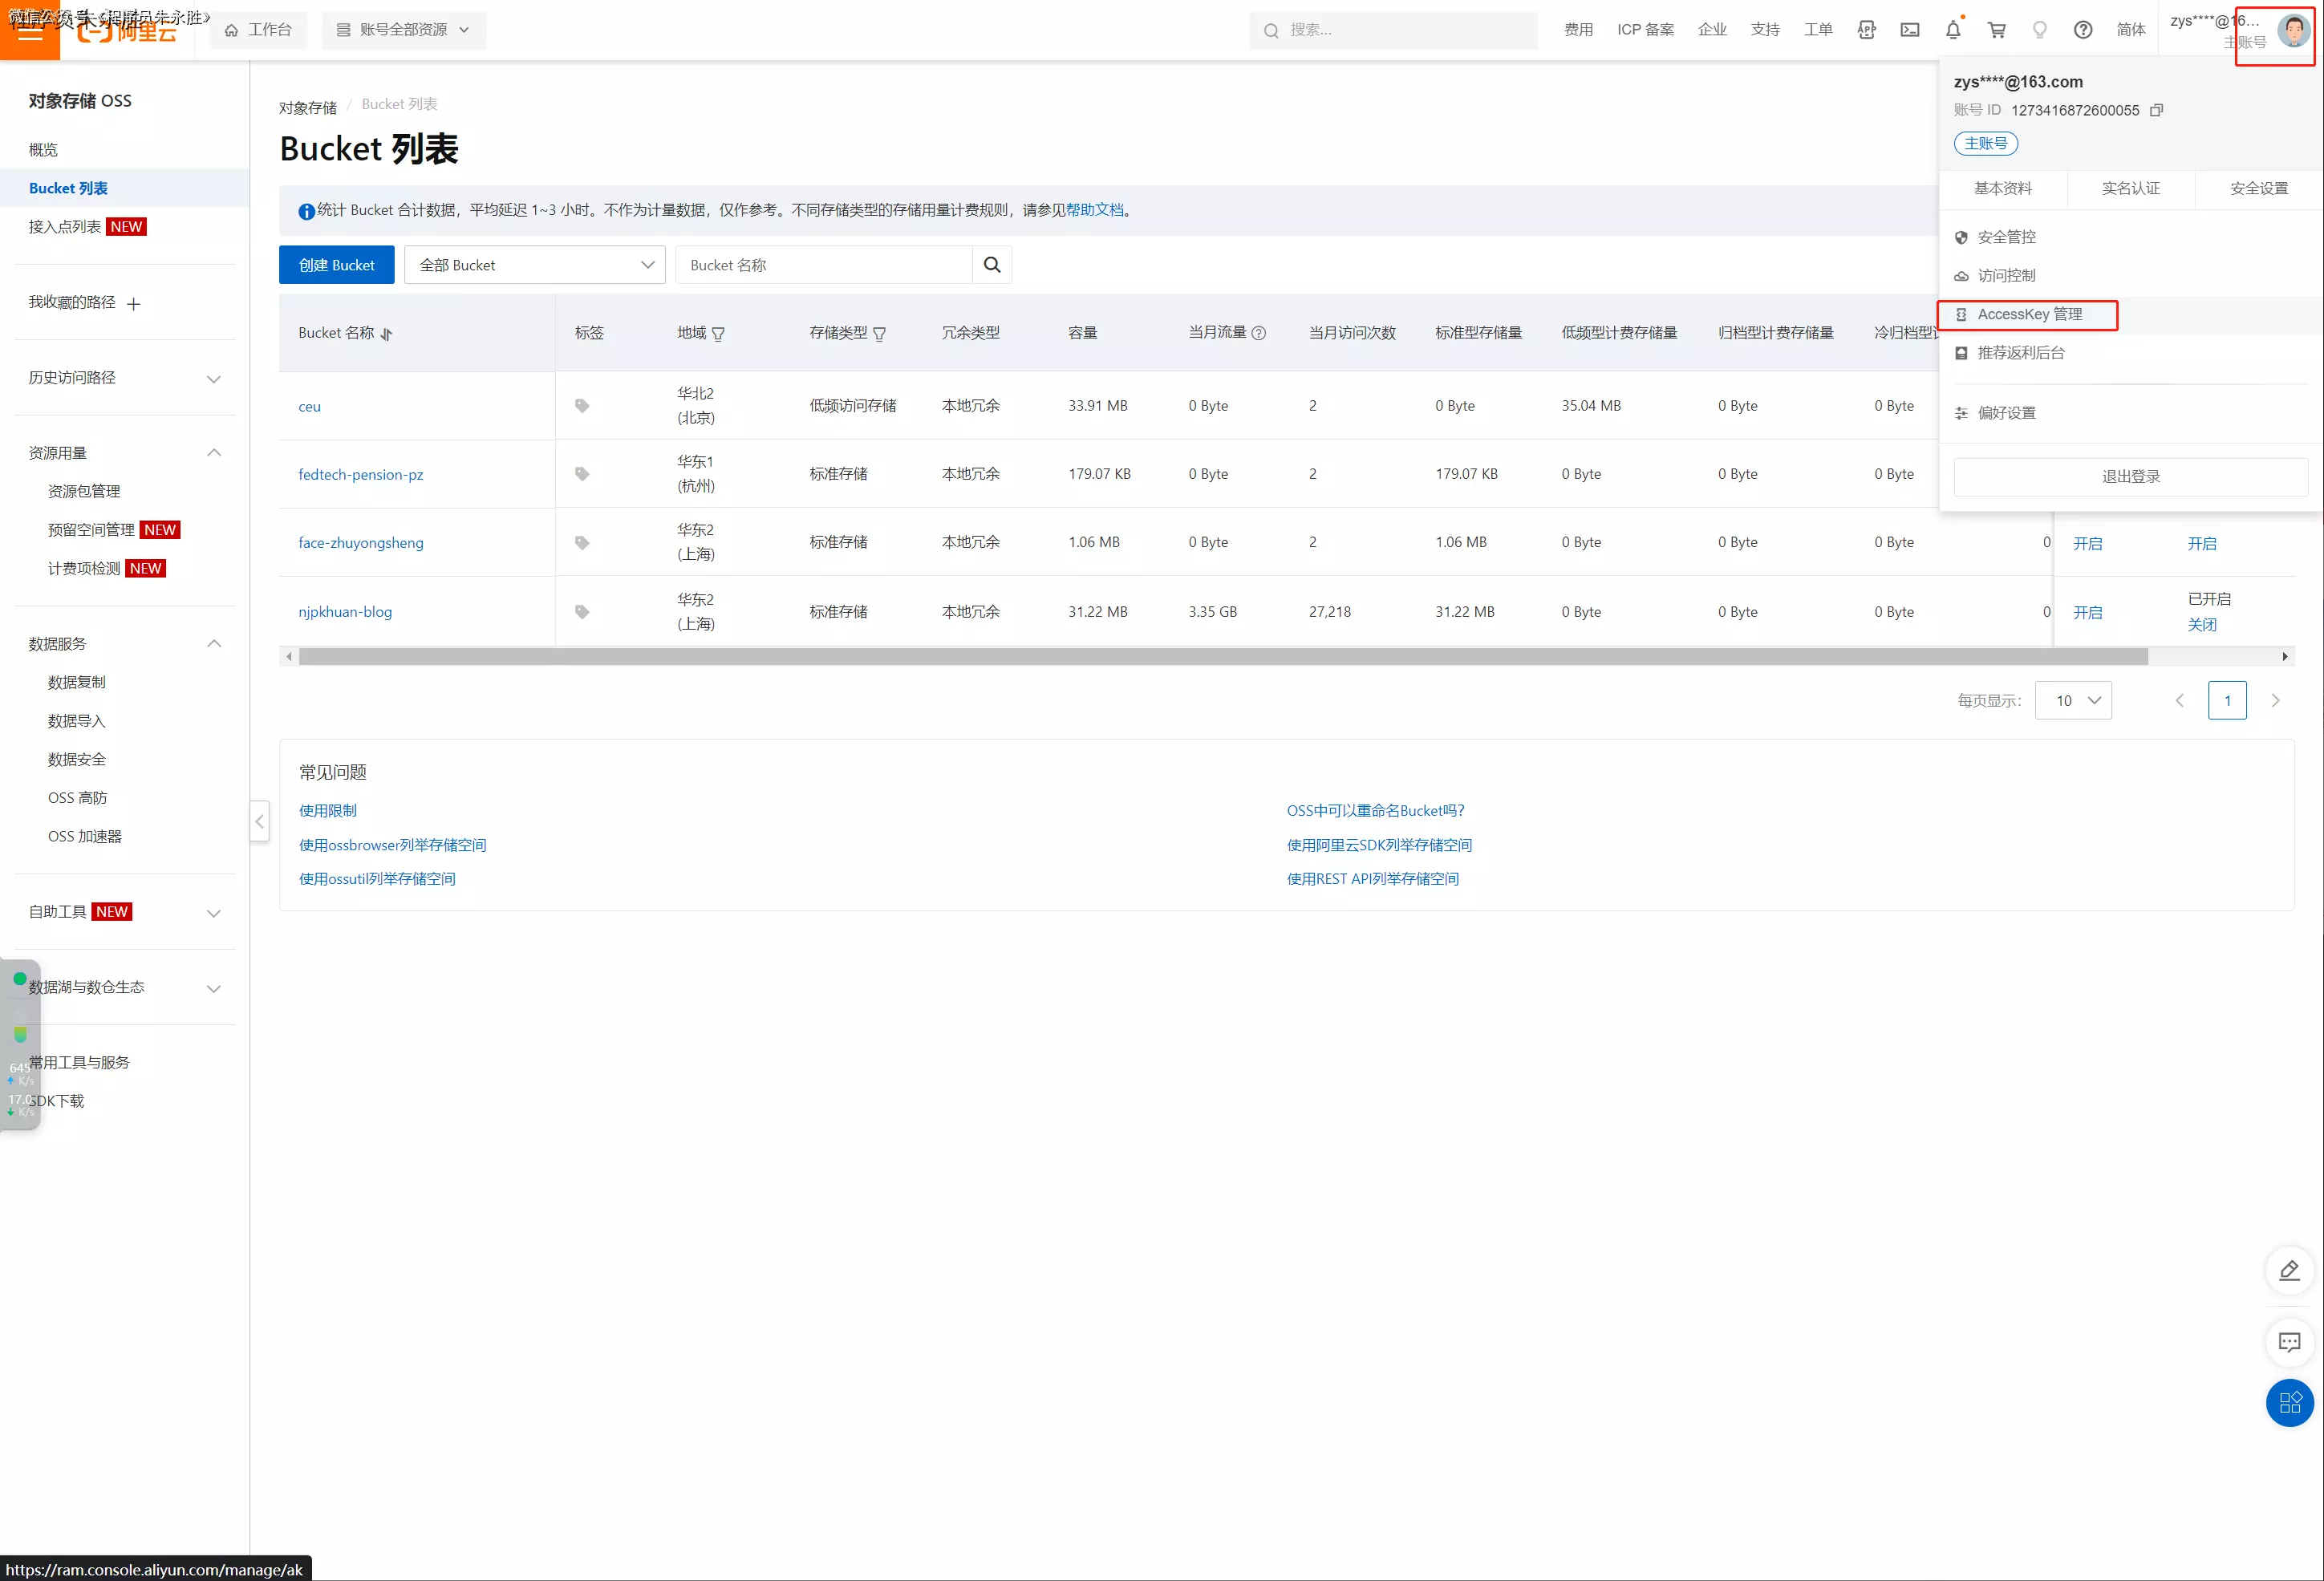The width and height of the screenshot is (2324, 1581).
Task: Click the App download icon in header
Action: coord(1867,30)
